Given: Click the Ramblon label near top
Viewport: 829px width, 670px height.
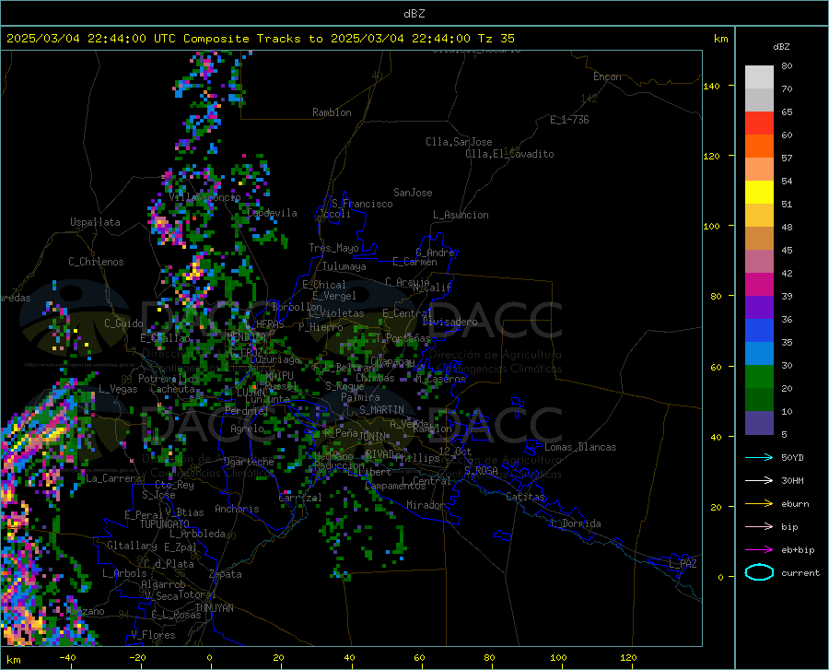Looking at the screenshot, I should coord(332,112).
